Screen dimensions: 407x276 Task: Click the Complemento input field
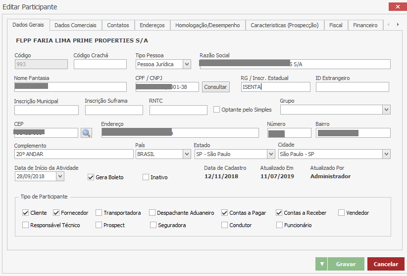click(74, 154)
